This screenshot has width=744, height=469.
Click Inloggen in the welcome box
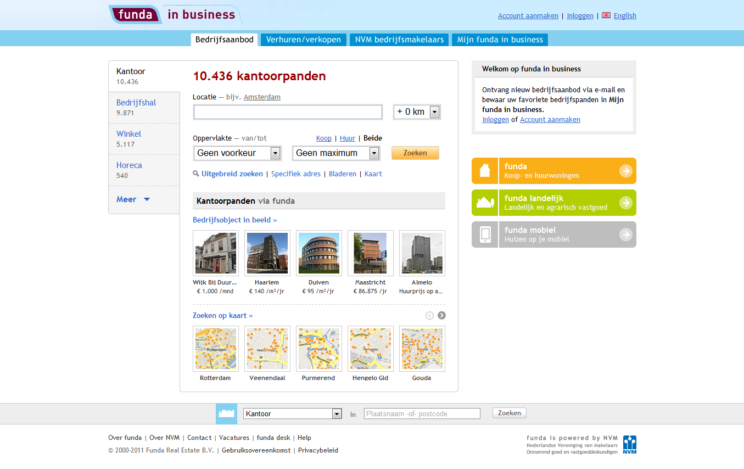(495, 119)
